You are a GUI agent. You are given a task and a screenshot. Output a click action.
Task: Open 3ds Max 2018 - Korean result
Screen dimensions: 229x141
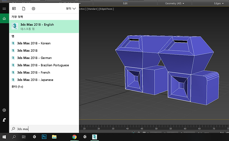click(x=44, y=43)
